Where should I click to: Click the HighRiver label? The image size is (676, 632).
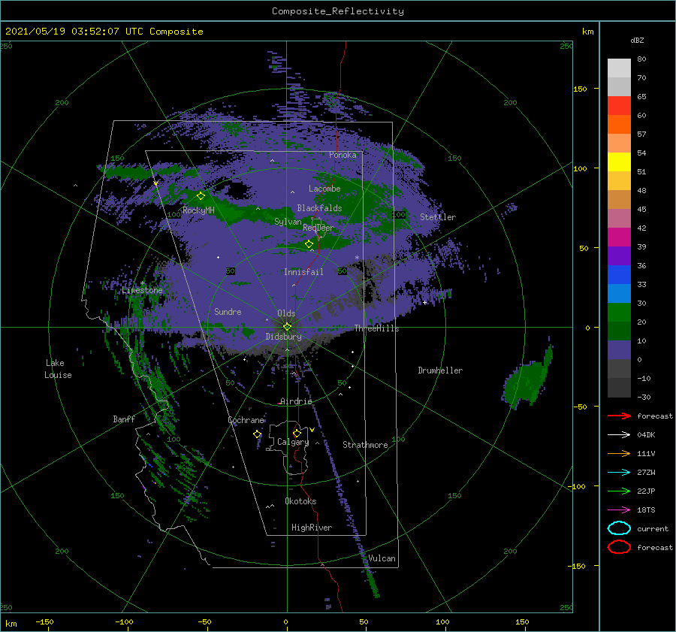pyautogui.click(x=312, y=528)
